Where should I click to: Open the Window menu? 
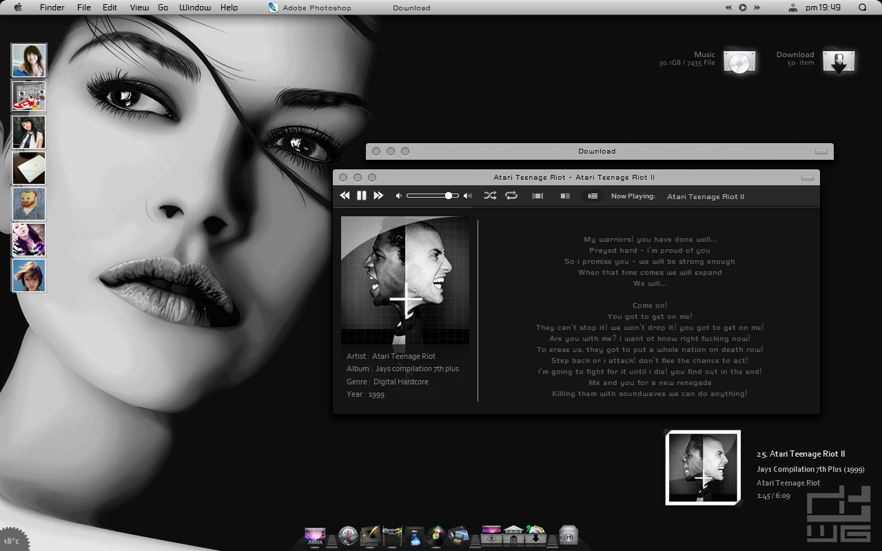(195, 8)
